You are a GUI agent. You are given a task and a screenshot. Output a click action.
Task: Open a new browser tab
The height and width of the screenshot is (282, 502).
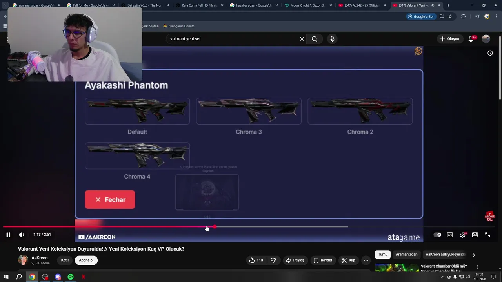(448, 5)
